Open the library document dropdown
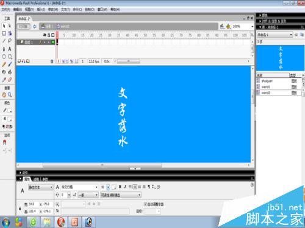The width and height of the screenshot is (305, 228). 275,35
